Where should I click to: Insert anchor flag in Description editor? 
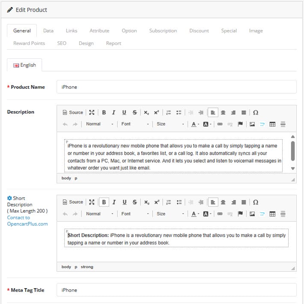click(240, 124)
